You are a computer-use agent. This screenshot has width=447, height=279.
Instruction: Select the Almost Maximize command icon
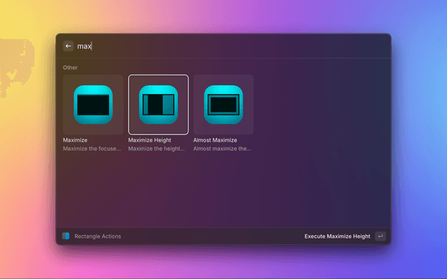223,105
